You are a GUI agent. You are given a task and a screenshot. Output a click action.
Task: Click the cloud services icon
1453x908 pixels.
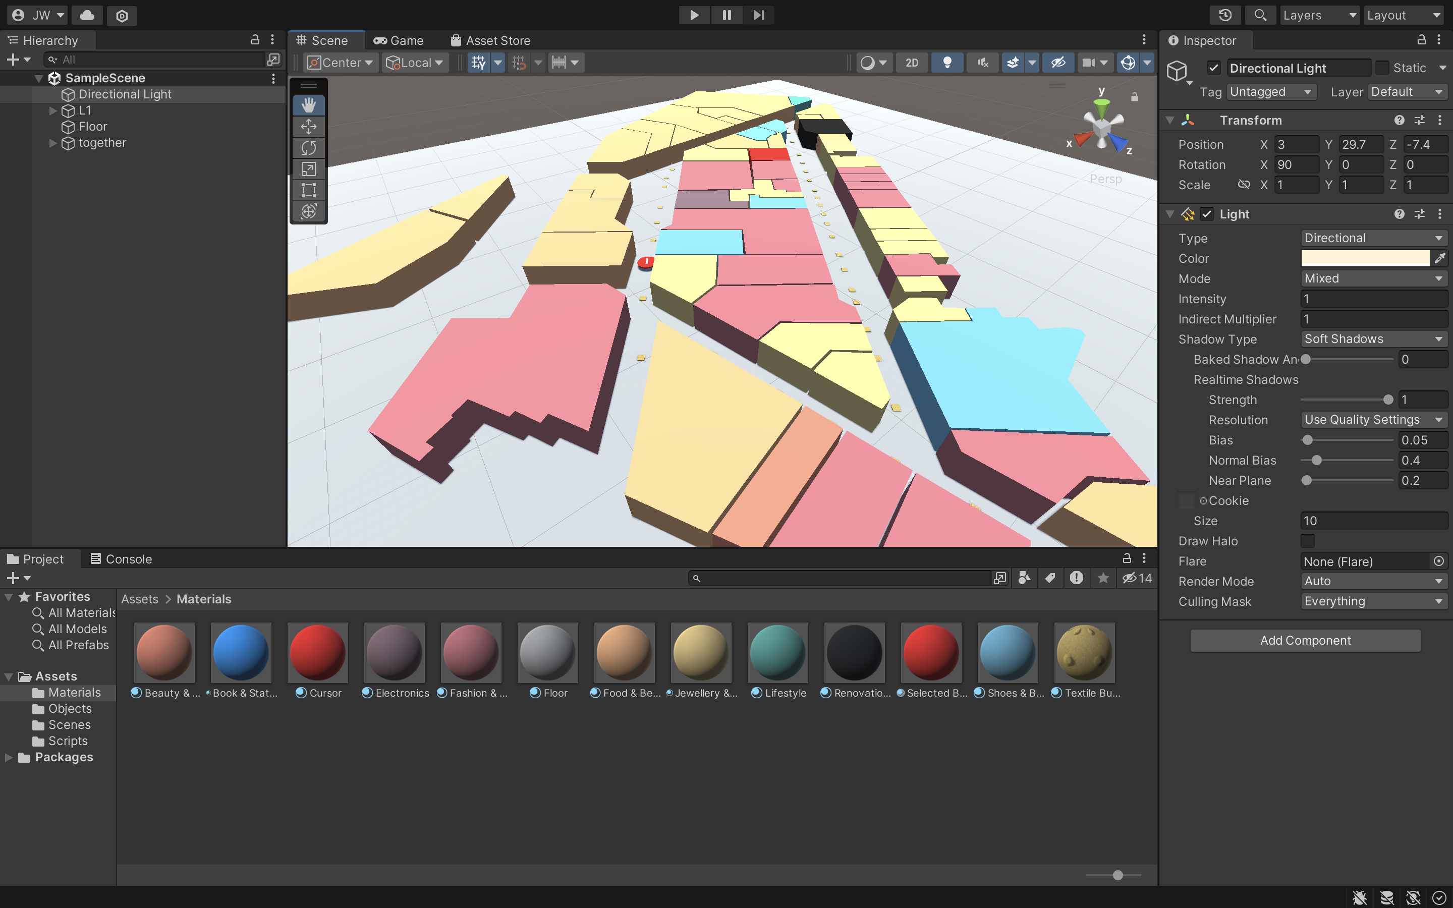pyautogui.click(x=87, y=15)
